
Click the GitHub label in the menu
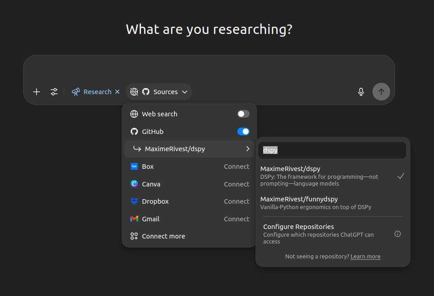coord(153,132)
